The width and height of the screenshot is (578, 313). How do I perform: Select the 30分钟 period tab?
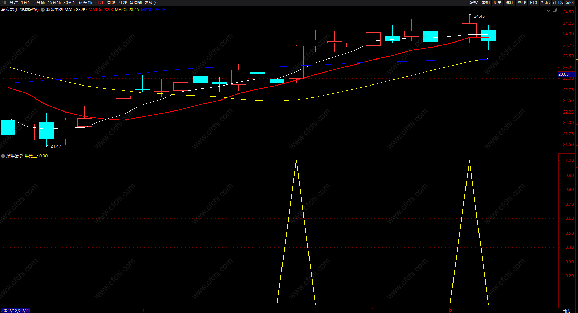70,3
